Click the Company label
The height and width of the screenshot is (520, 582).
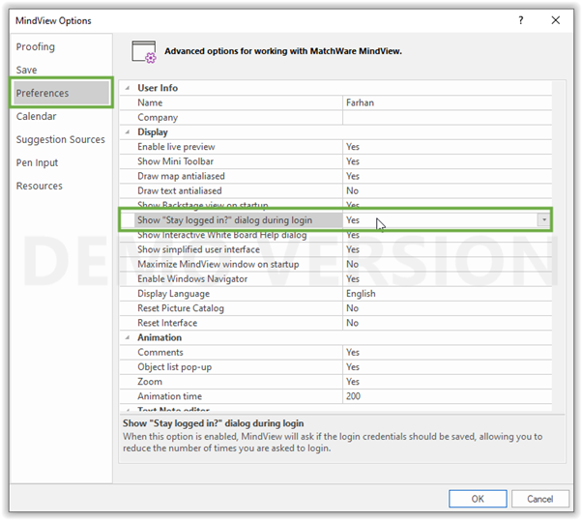[158, 117]
